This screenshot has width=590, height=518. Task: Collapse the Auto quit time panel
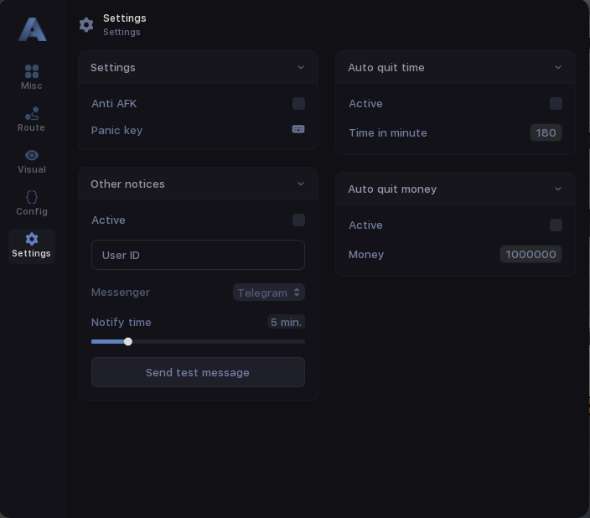[558, 68]
